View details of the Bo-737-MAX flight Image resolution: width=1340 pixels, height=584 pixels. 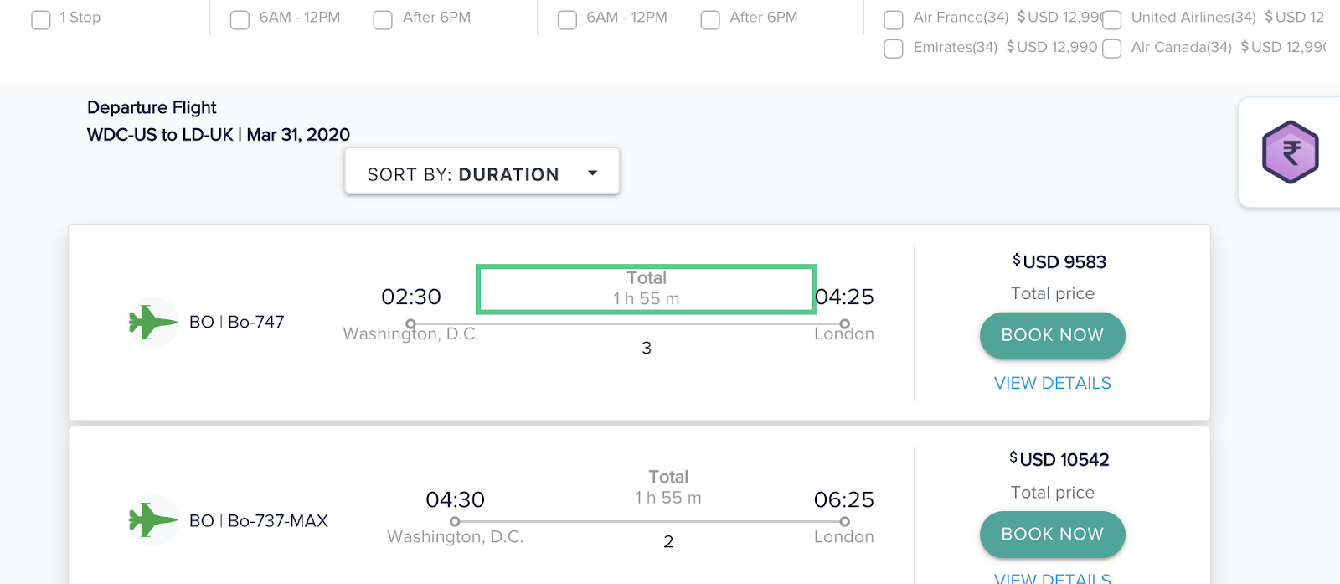[x=1052, y=577]
